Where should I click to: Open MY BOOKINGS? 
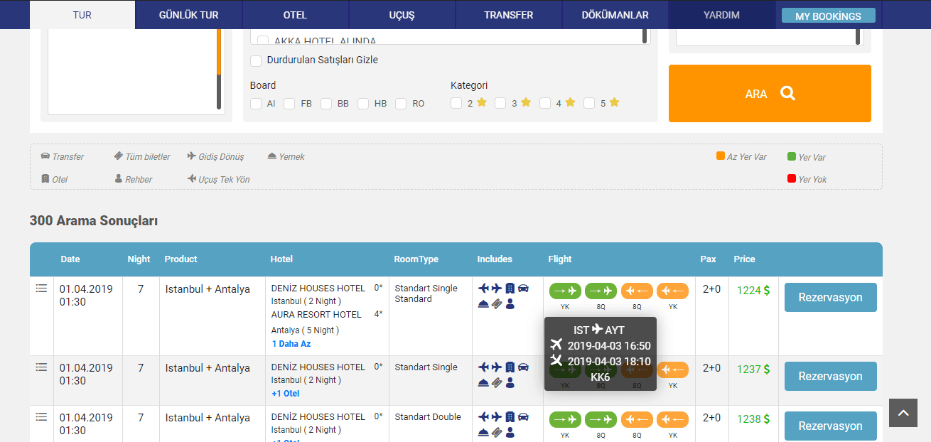coord(828,16)
